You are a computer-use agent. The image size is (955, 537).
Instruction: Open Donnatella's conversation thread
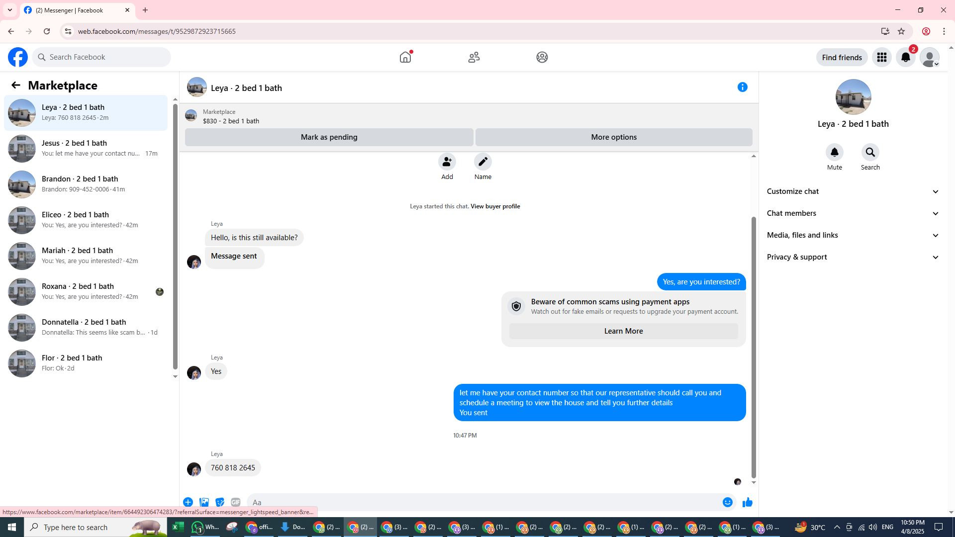point(86,327)
